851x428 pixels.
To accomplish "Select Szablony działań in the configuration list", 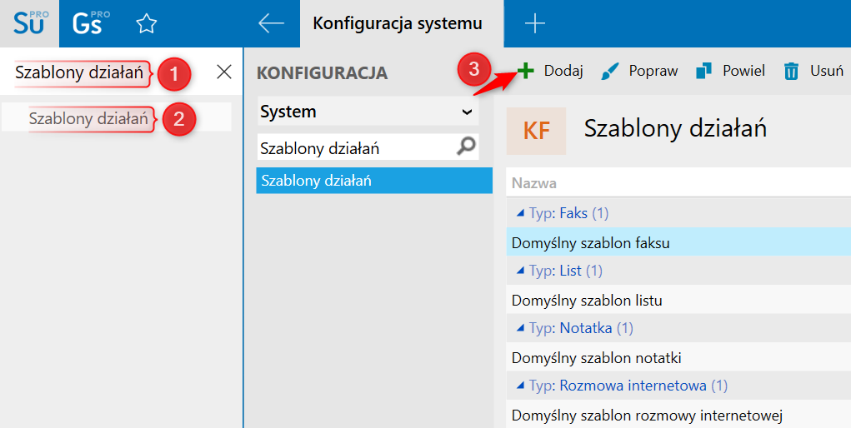I will 374,181.
